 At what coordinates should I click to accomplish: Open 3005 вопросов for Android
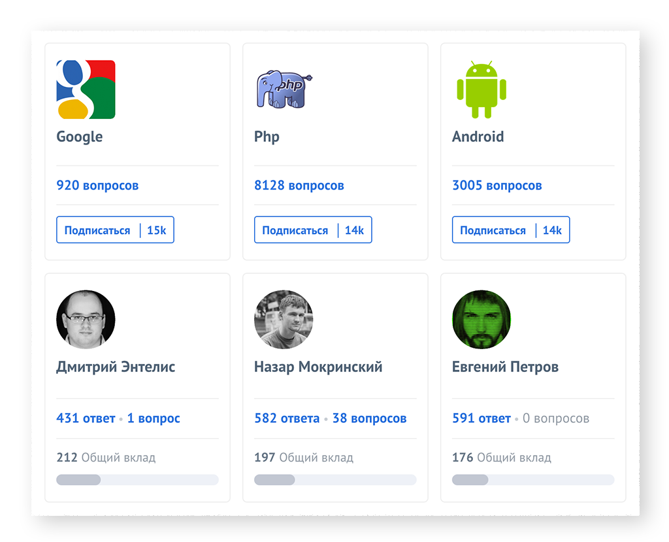[x=497, y=186]
